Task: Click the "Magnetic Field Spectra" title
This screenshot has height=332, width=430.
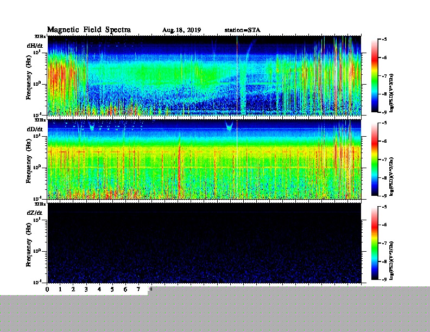Action: 89,30
